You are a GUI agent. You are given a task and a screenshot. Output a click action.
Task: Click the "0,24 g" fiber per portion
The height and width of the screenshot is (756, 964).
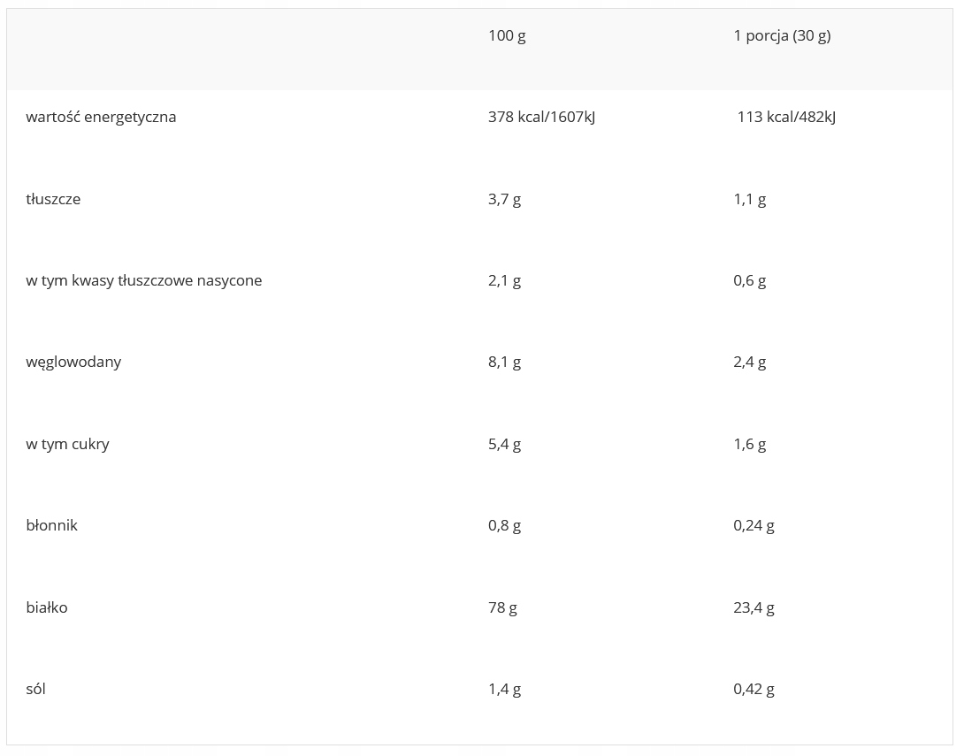point(754,526)
